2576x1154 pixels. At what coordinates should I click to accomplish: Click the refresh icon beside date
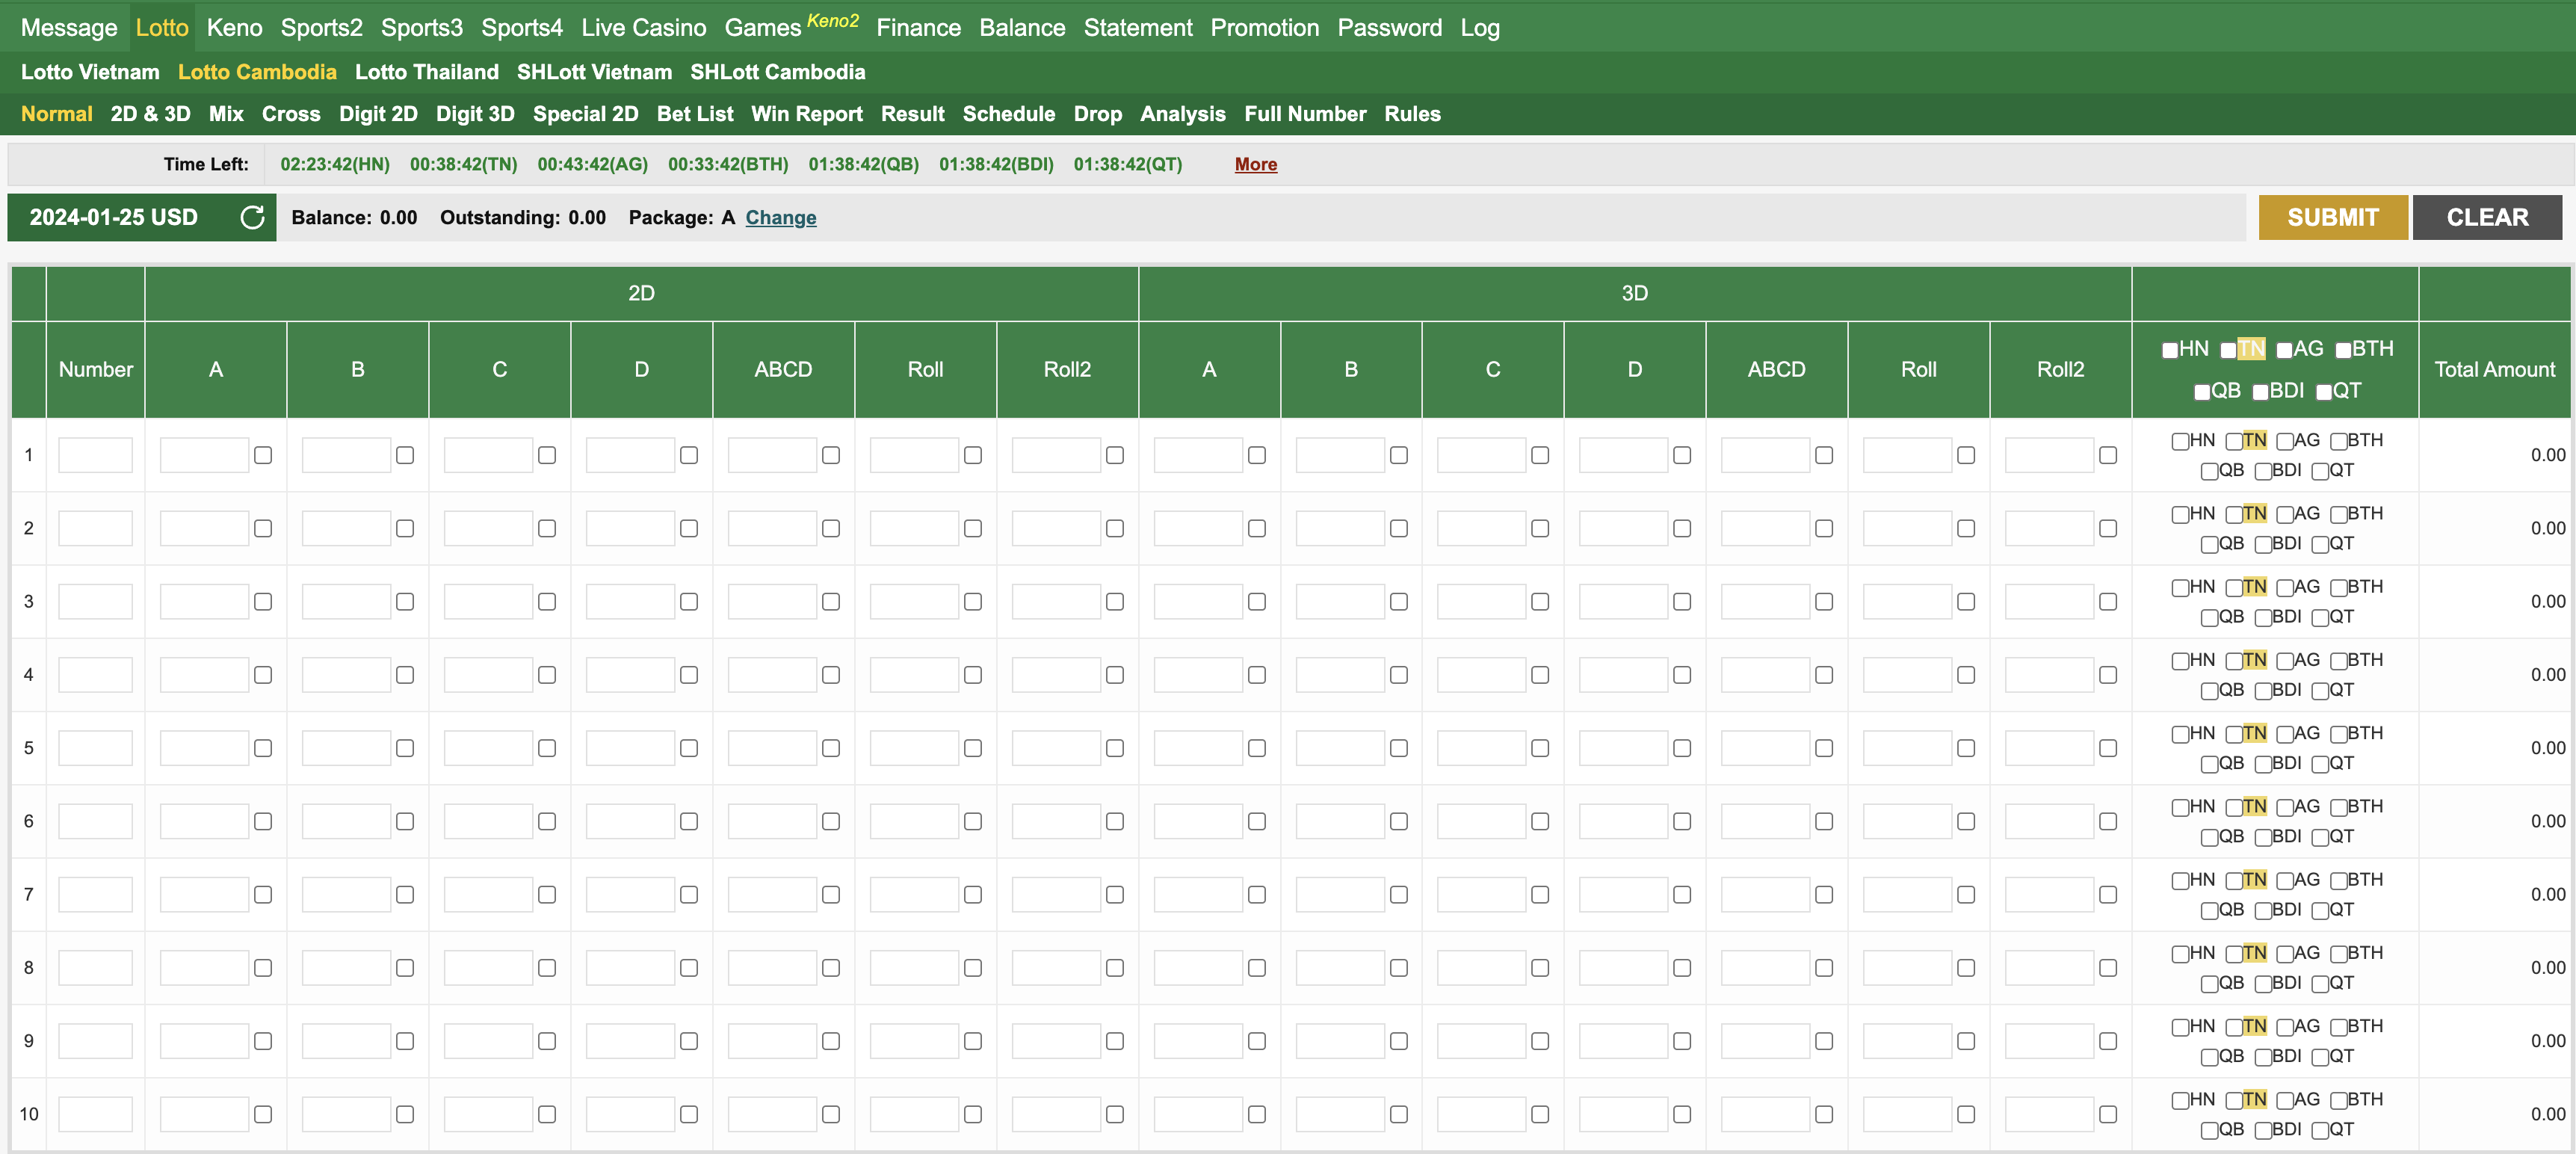tap(252, 217)
